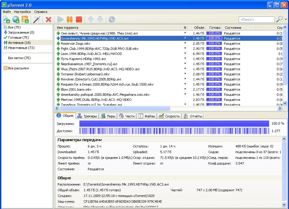Click Add Torrent from URL globe icon
Screen dimensions: 289x209
coord(16,20)
